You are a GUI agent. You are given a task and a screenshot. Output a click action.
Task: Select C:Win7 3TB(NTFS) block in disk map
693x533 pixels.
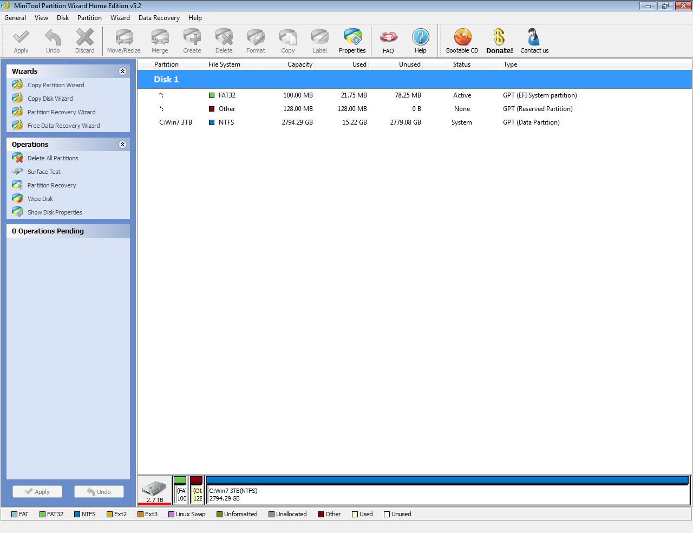click(447, 490)
